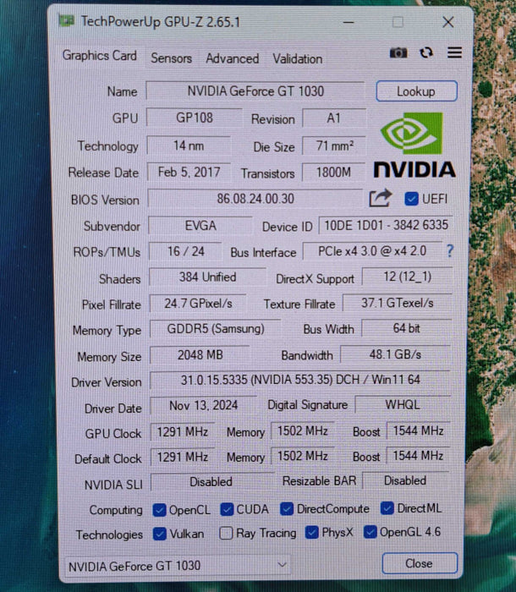
Task: Open the GPU selection dropdown at bottom
Action: 178,566
